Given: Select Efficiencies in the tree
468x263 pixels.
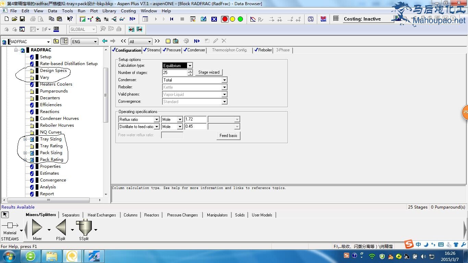Looking at the screenshot, I should click(x=51, y=105).
